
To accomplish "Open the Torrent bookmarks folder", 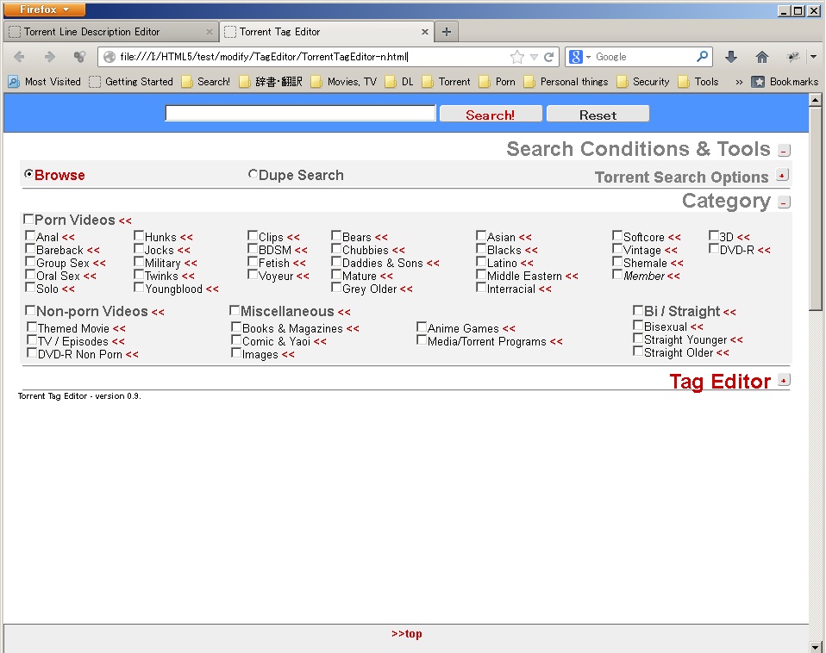I will coord(446,82).
